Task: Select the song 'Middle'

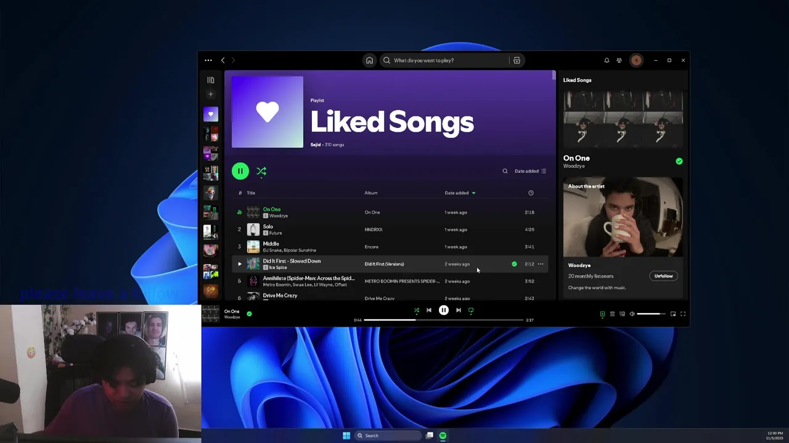Action: pos(271,244)
